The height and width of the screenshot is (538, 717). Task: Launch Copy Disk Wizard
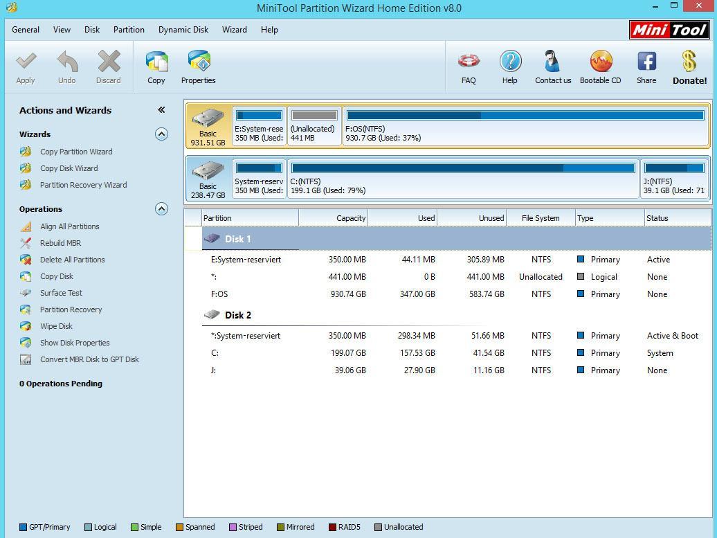pos(69,168)
